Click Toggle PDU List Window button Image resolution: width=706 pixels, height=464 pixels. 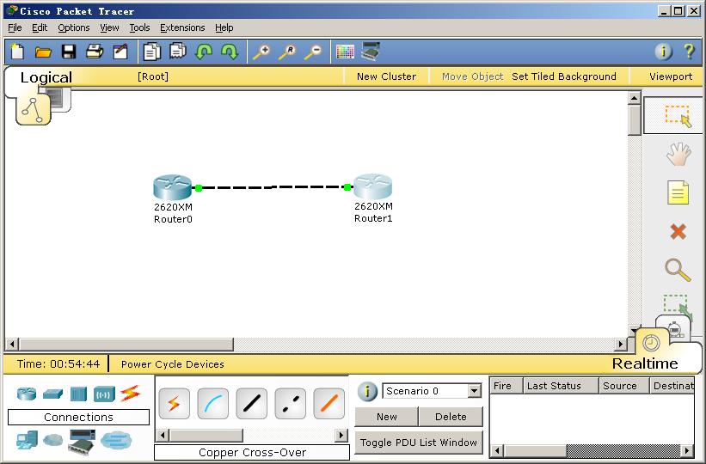419,443
